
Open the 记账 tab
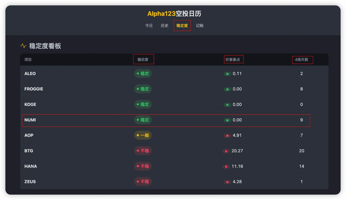(x=200, y=26)
